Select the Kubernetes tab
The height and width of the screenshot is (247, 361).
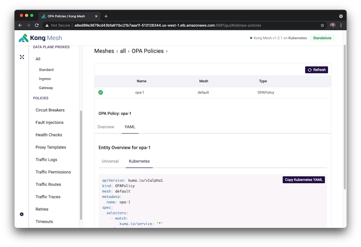click(x=139, y=161)
